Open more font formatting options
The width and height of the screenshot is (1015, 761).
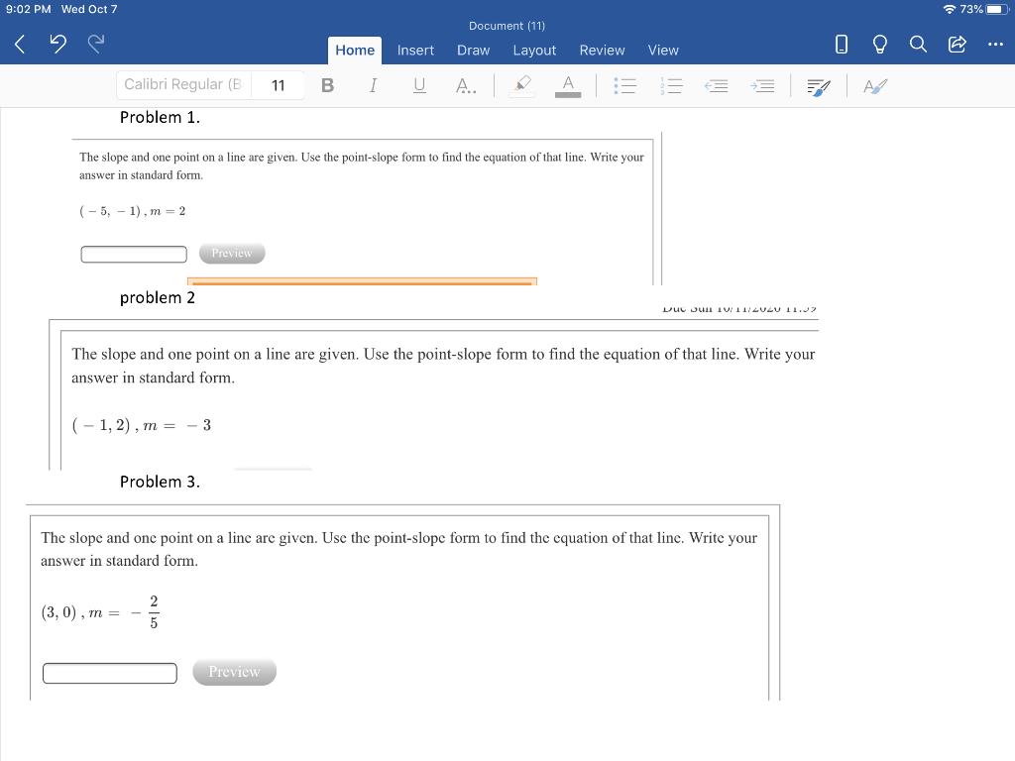[x=466, y=85]
